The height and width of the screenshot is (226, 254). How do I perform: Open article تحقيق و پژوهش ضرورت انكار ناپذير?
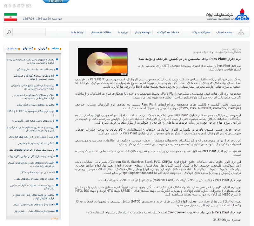tap(35, 105)
